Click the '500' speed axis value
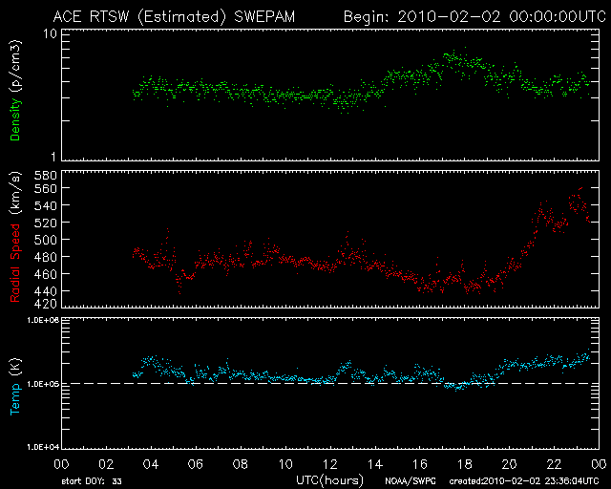611x489 pixels. [x=46, y=240]
